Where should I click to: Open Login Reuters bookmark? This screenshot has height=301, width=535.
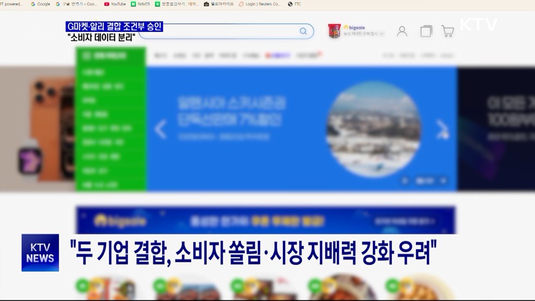point(260,4)
